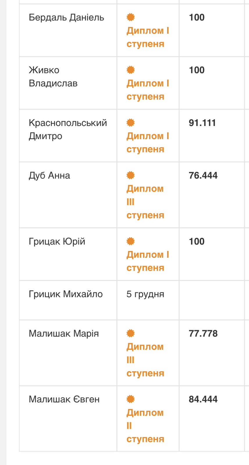Open Бердаль Даніель's Диплом I ступеня link
The image size is (249, 465).
pyautogui.click(x=147, y=37)
